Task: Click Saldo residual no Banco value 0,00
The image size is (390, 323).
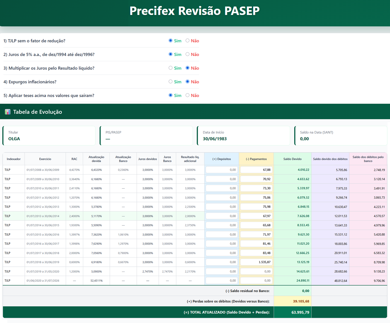Action: pos(306,291)
